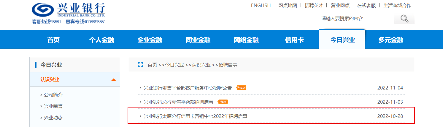Screen dimensions: 443x127
Task: Click the date 2022-11-03
Action: pos(390,102)
